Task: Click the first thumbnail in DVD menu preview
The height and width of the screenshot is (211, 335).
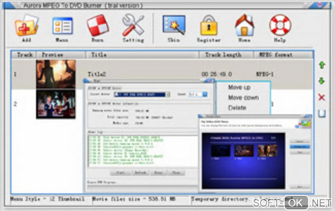Action: point(221,151)
